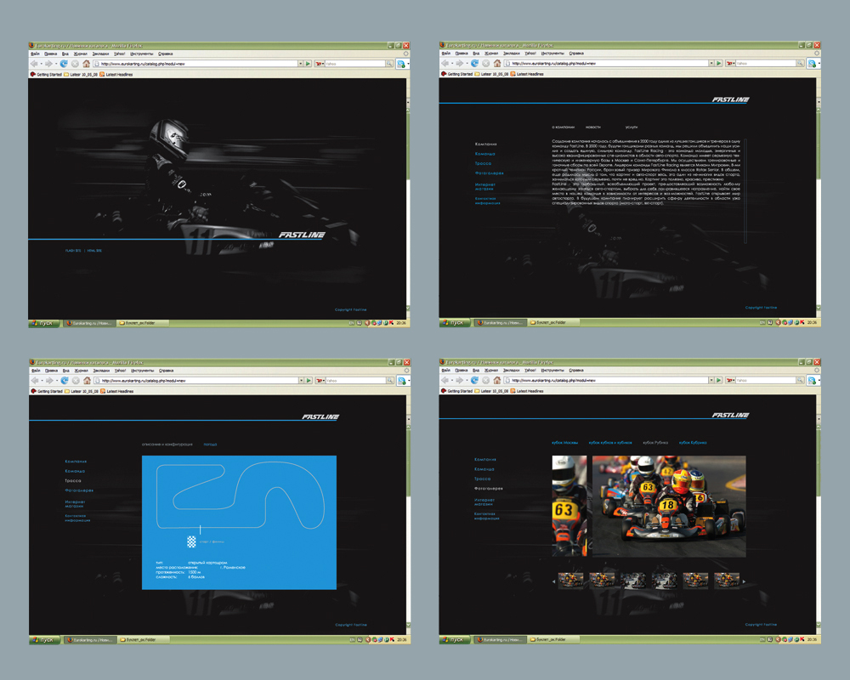
Task: Click Фотогалерея link on track page
Action: tap(79, 490)
